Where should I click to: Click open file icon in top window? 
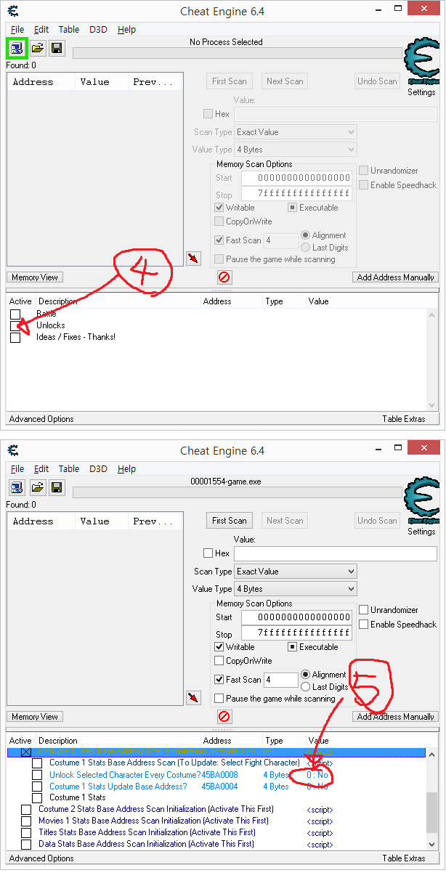click(38, 49)
